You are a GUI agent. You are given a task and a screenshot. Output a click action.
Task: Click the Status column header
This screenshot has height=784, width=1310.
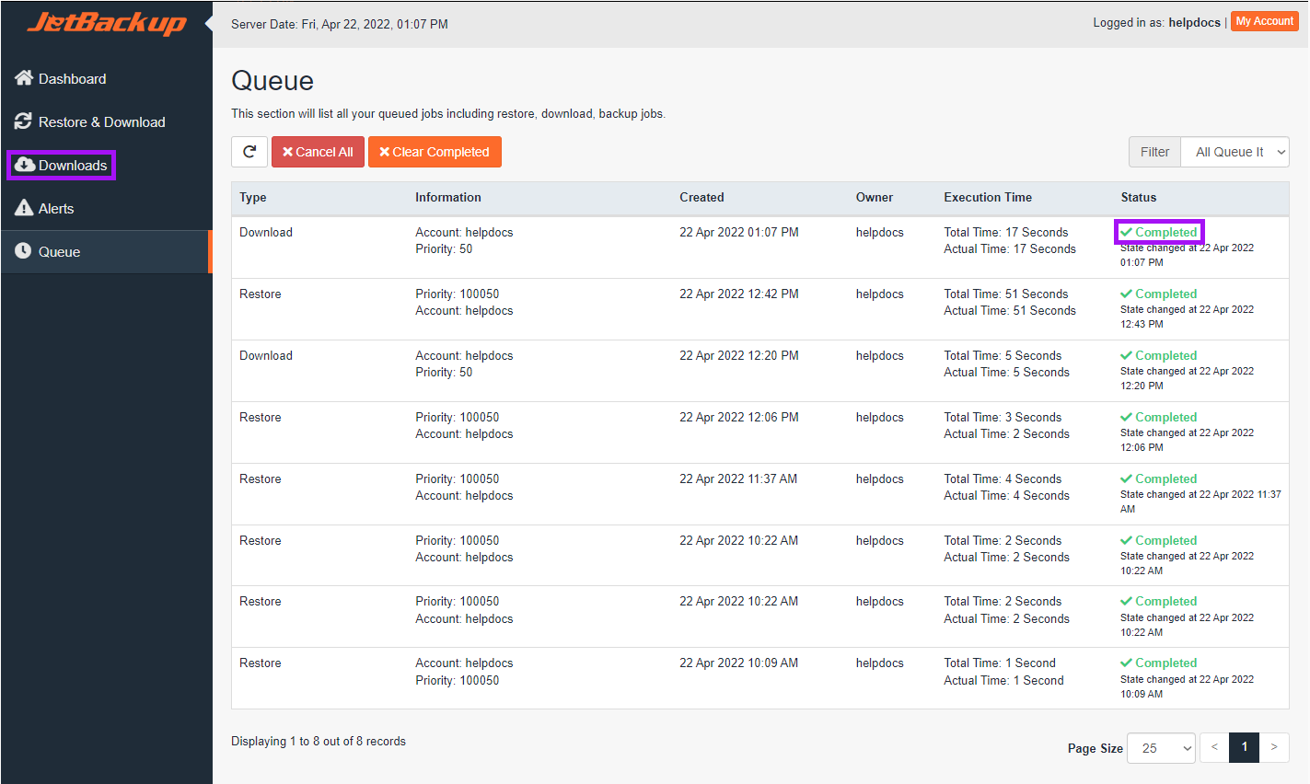tap(1139, 197)
